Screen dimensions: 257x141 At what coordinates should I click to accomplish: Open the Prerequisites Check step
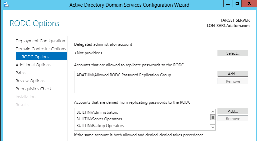pos(34,89)
